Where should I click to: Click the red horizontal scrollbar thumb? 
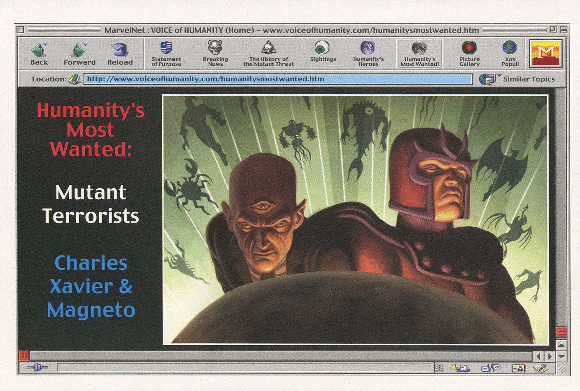click(x=24, y=356)
